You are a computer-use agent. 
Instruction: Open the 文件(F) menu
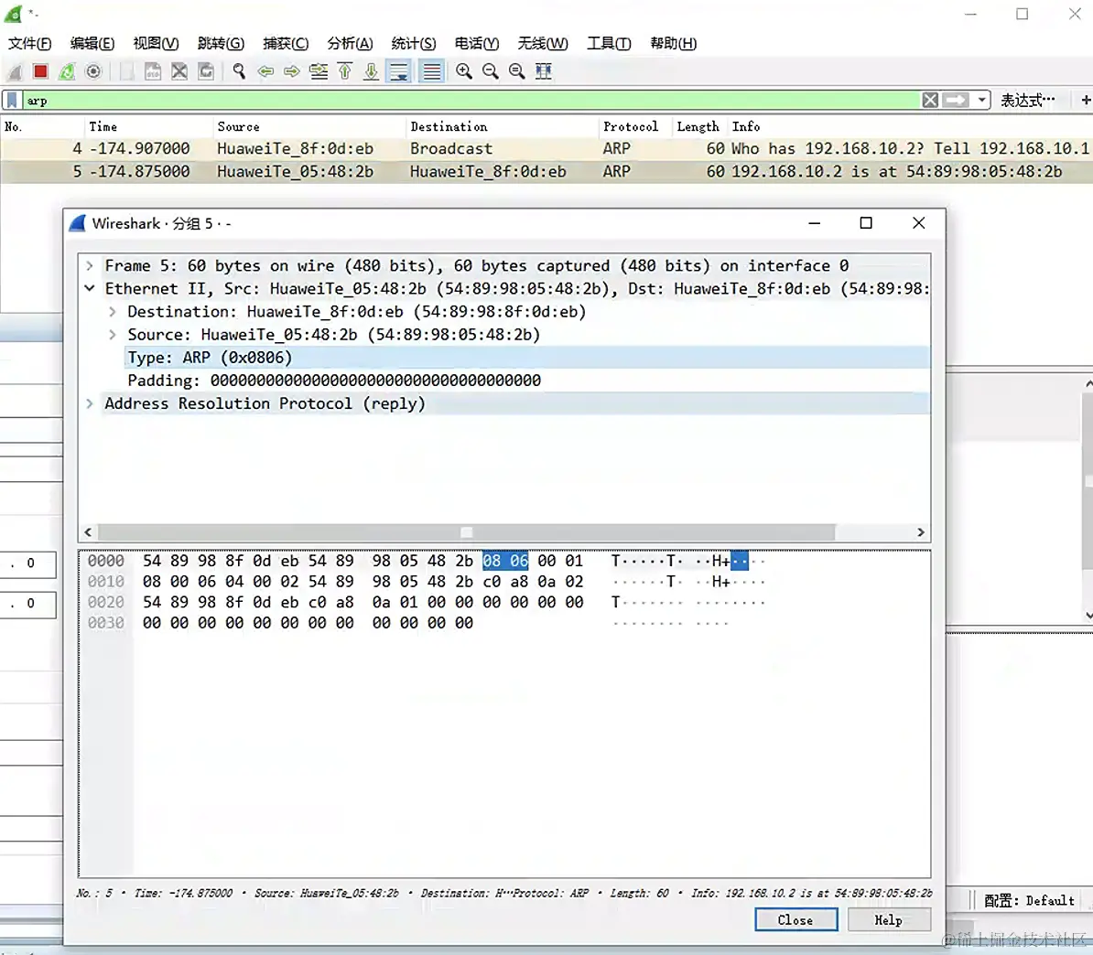tap(30, 43)
